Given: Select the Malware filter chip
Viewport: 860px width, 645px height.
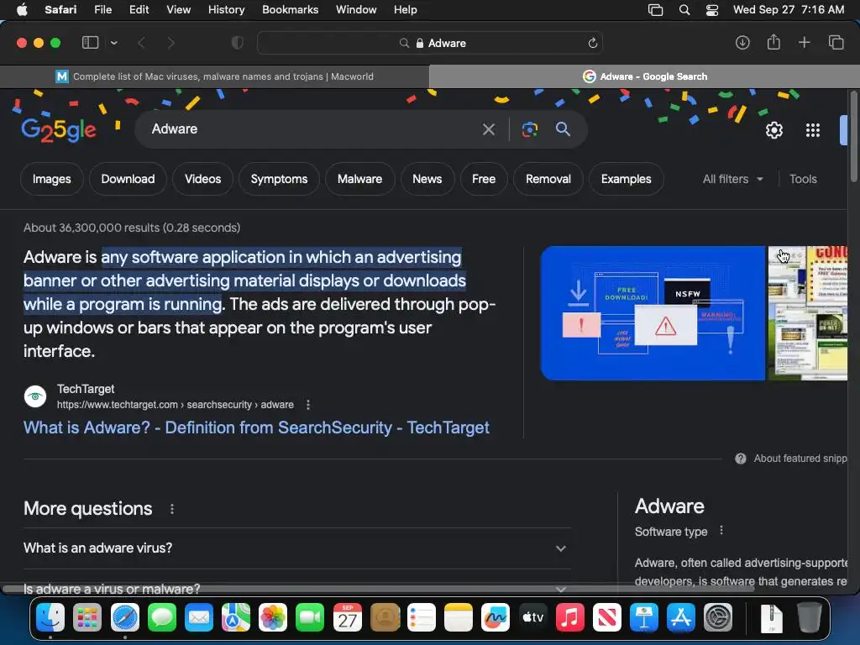Looking at the screenshot, I should [x=359, y=179].
